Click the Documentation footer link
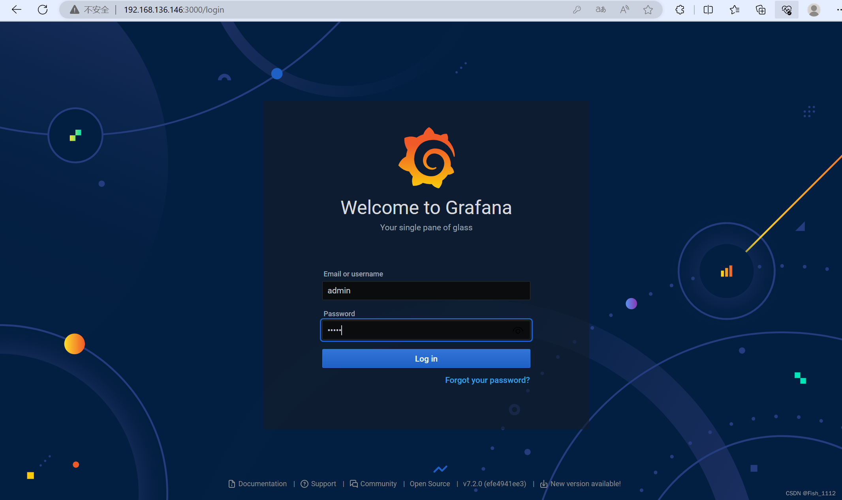The height and width of the screenshot is (500, 842). [258, 483]
